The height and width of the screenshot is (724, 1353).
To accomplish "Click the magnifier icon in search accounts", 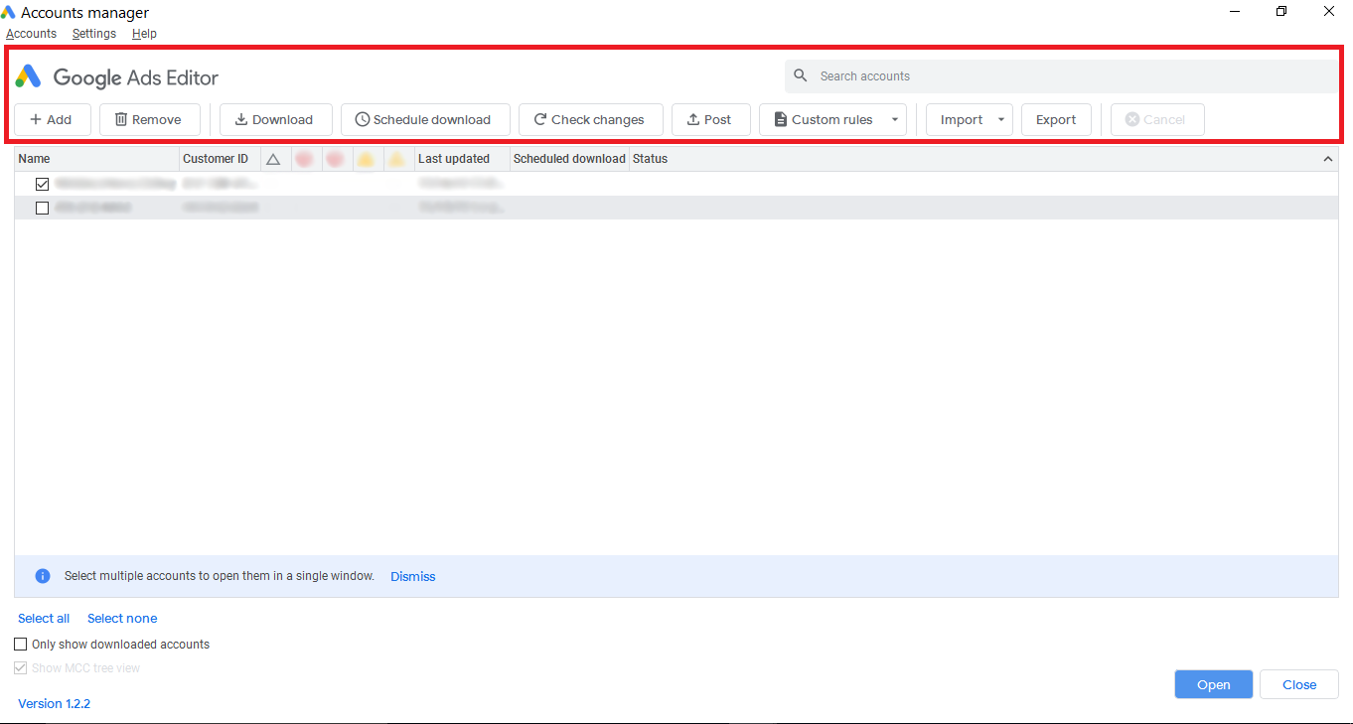I will 801,75.
